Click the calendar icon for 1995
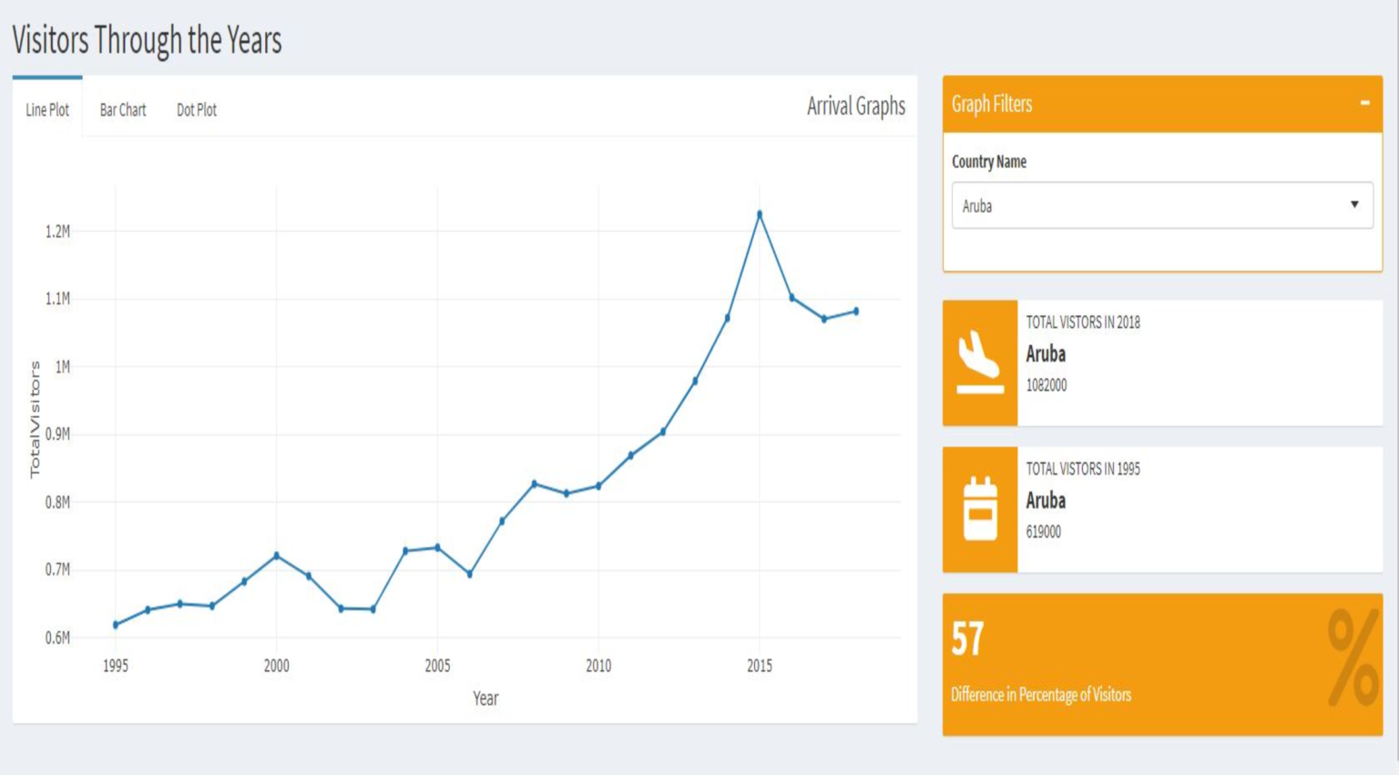 tap(980, 509)
